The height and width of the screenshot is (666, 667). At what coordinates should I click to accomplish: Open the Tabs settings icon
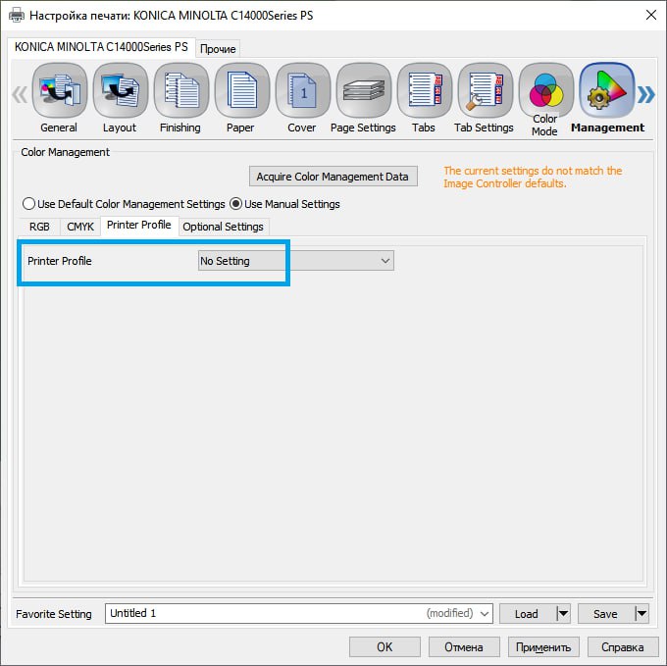tap(425, 90)
